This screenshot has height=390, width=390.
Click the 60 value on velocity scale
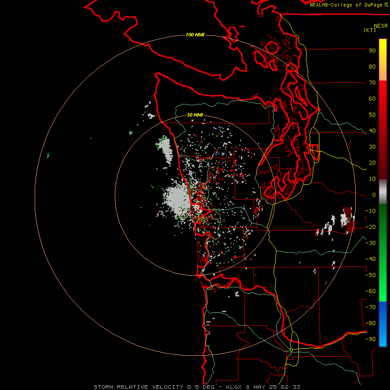[x=372, y=98]
